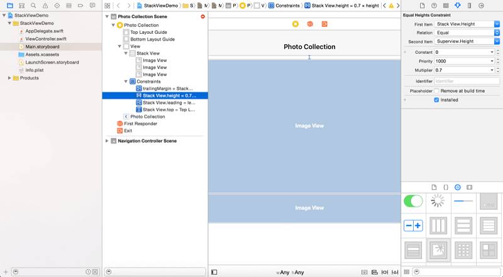
Task: Open the Object library circle icon
Action: click(x=458, y=187)
